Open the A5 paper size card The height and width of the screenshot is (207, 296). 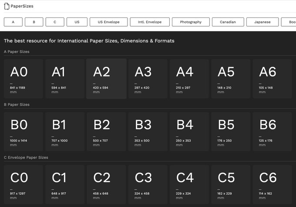231,79
